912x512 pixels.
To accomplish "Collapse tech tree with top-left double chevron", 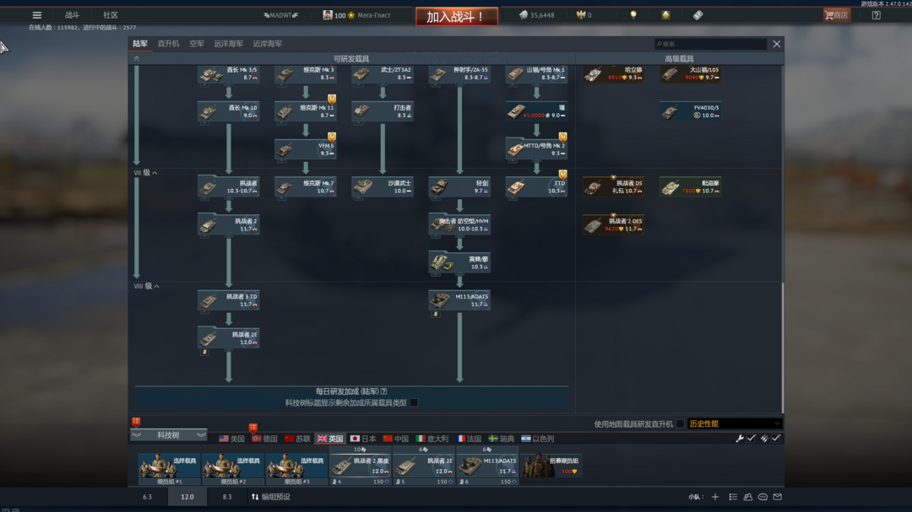I will point(137,58).
